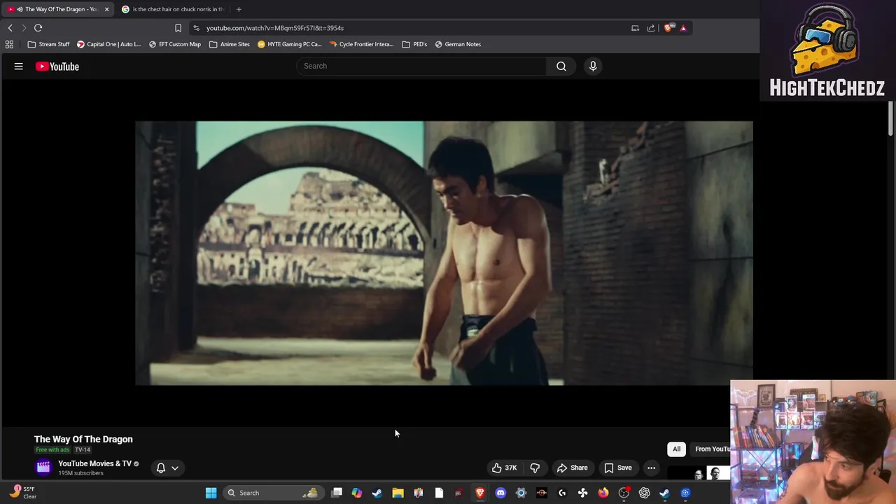The image size is (896, 504).
Task: Like the video with thumbs-up 37K
Action: coord(505,468)
